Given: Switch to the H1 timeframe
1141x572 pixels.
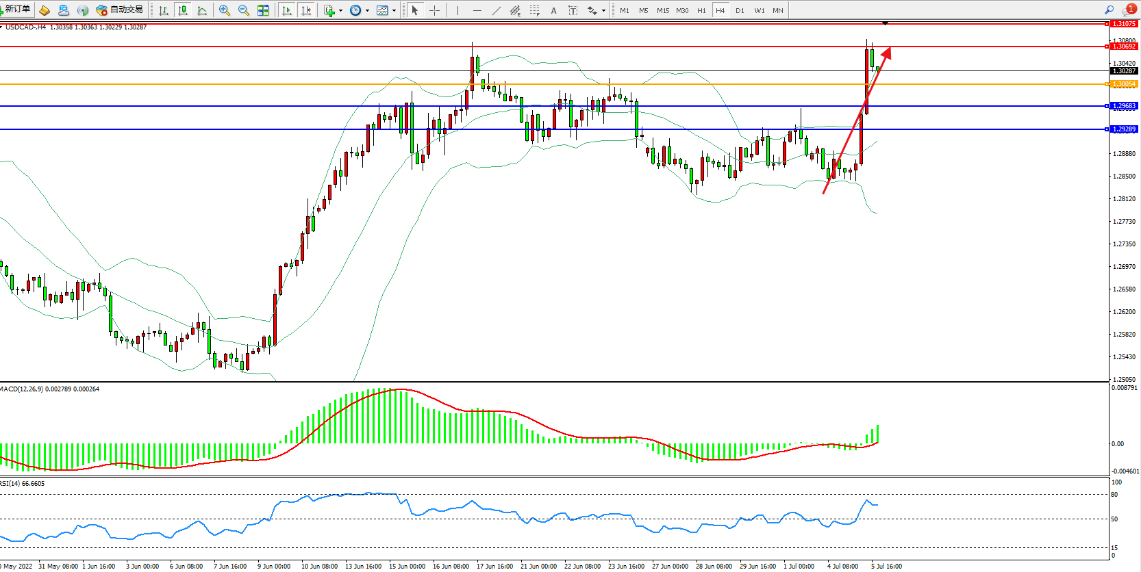Looking at the screenshot, I should click(x=701, y=10).
